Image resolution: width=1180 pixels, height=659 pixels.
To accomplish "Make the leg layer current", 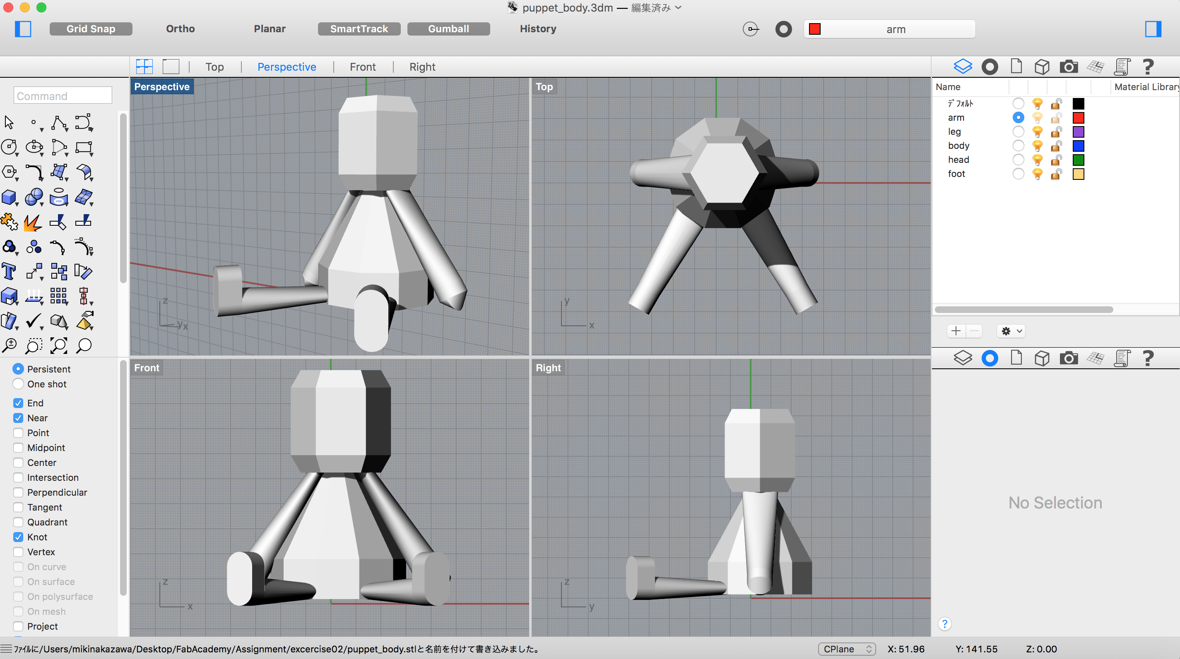I will point(1018,132).
